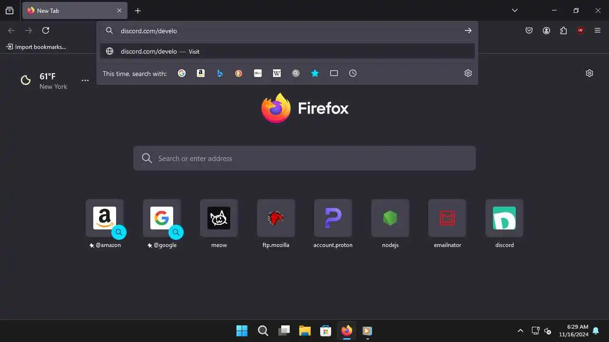Screen dimensions: 609x342
Task: Open the weather widget for New York
Action: (44, 81)
